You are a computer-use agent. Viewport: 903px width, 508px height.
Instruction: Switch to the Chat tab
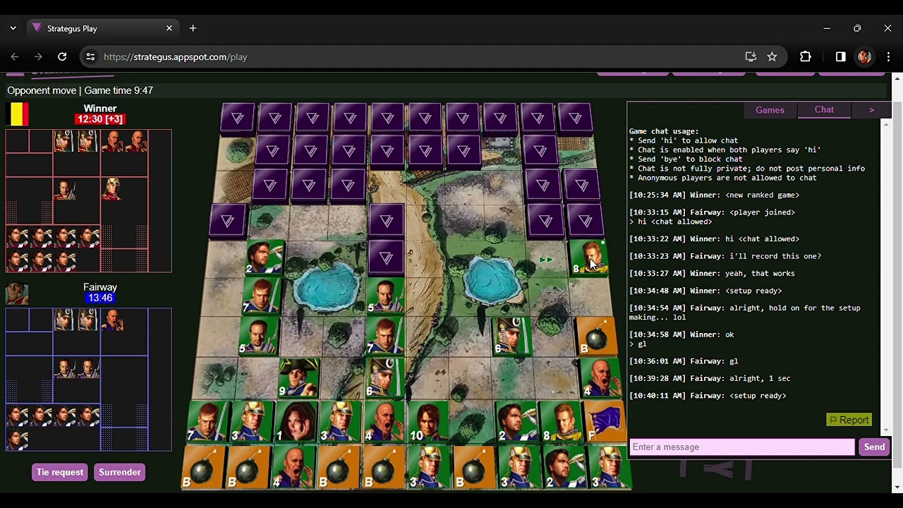click(x=824, y=110)
